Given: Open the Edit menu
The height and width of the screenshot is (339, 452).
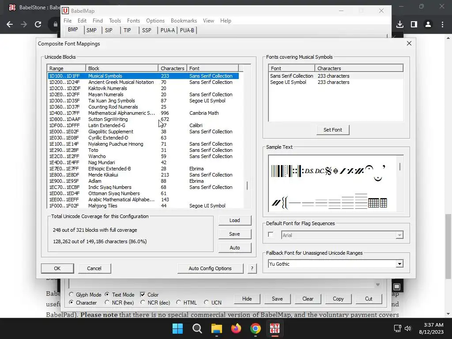Looking at the screenshot, I should click(82, 21).
